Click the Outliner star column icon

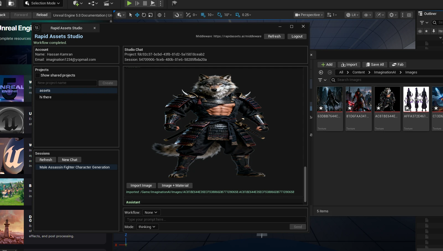(426, 31)
